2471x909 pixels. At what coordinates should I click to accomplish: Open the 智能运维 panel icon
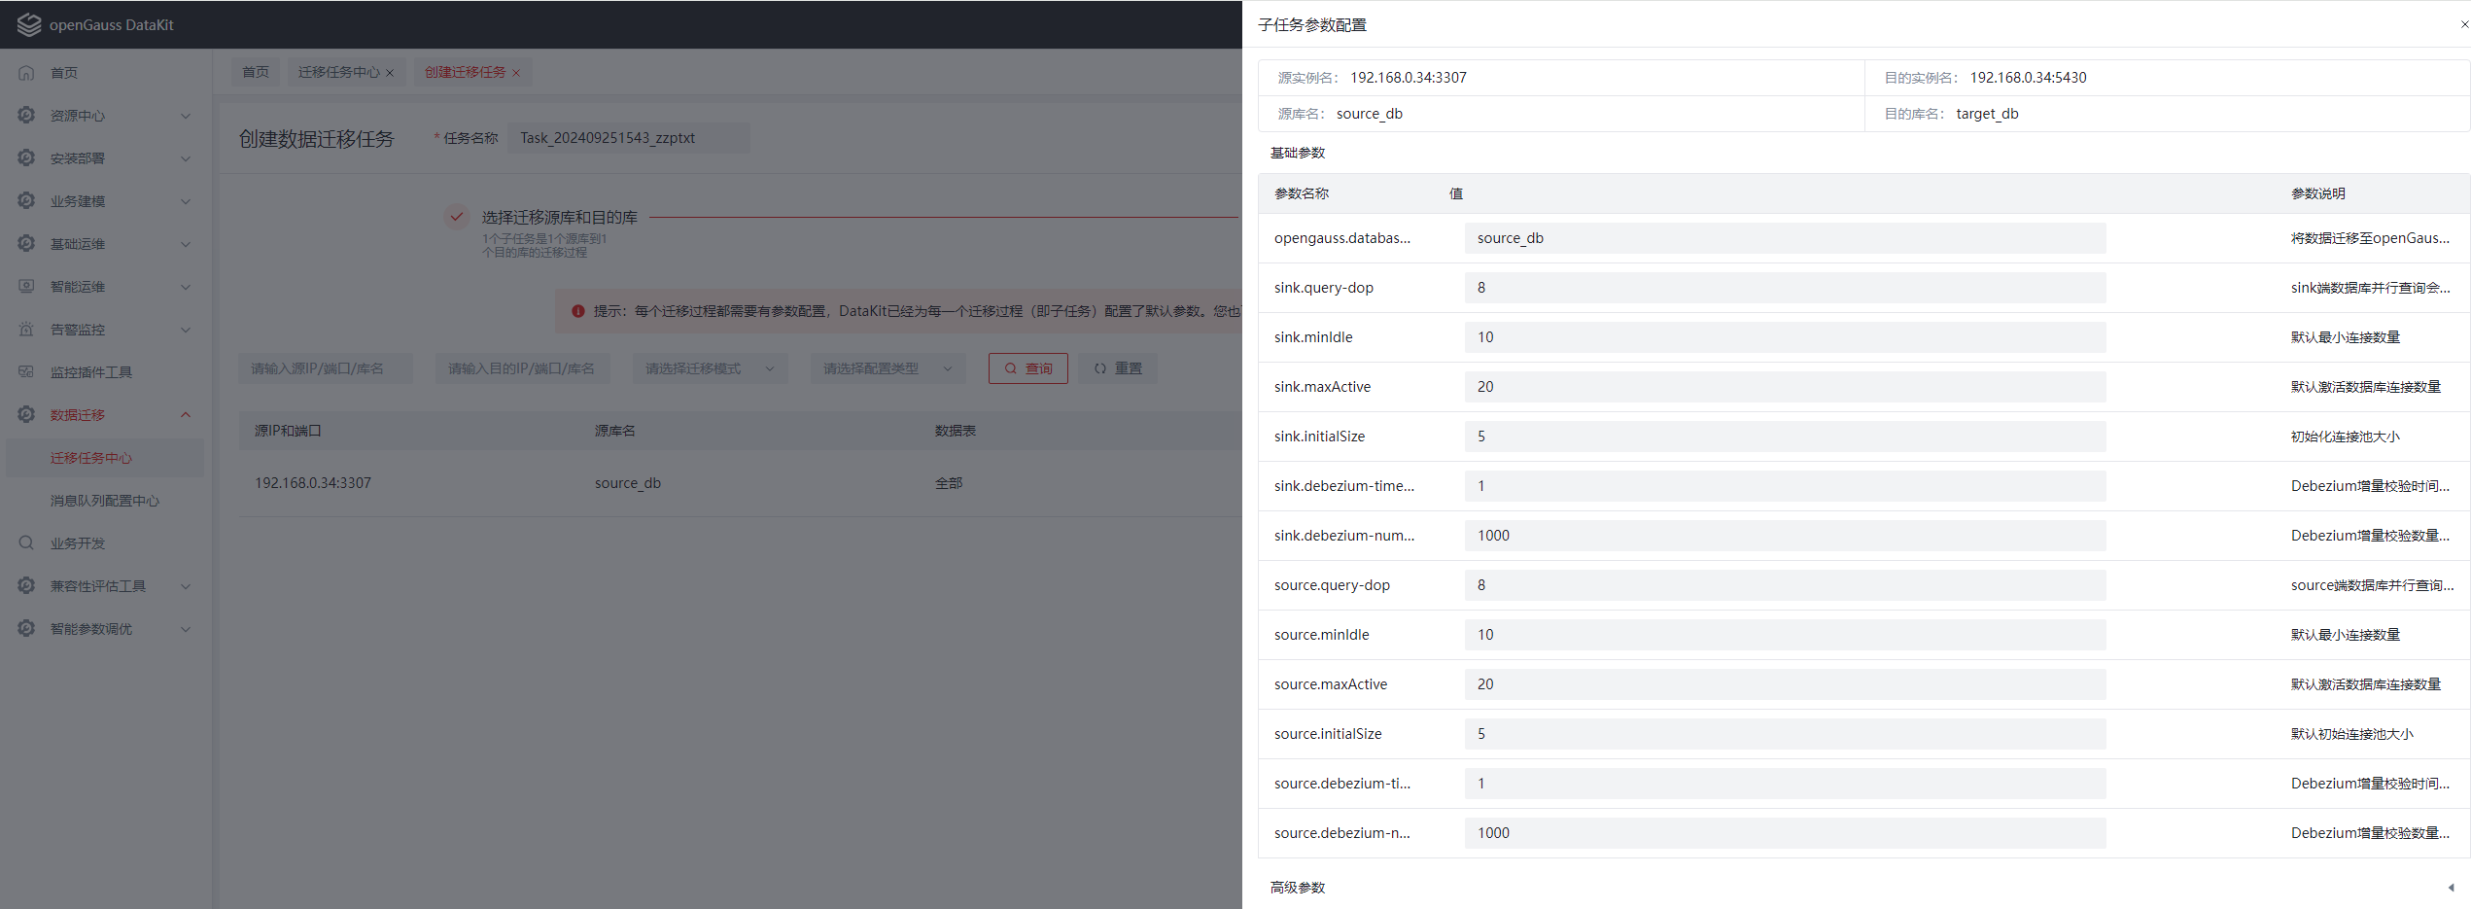[26, 286]
